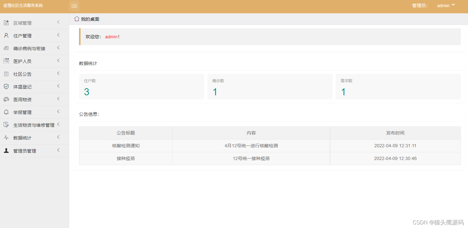
Task: Expand the 管理员管理 chevron
Action: click(x=58, y=150)
